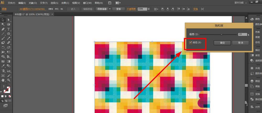
Task: Click the 强度 intensity slider handle
Action: click(x=221, y=35)
